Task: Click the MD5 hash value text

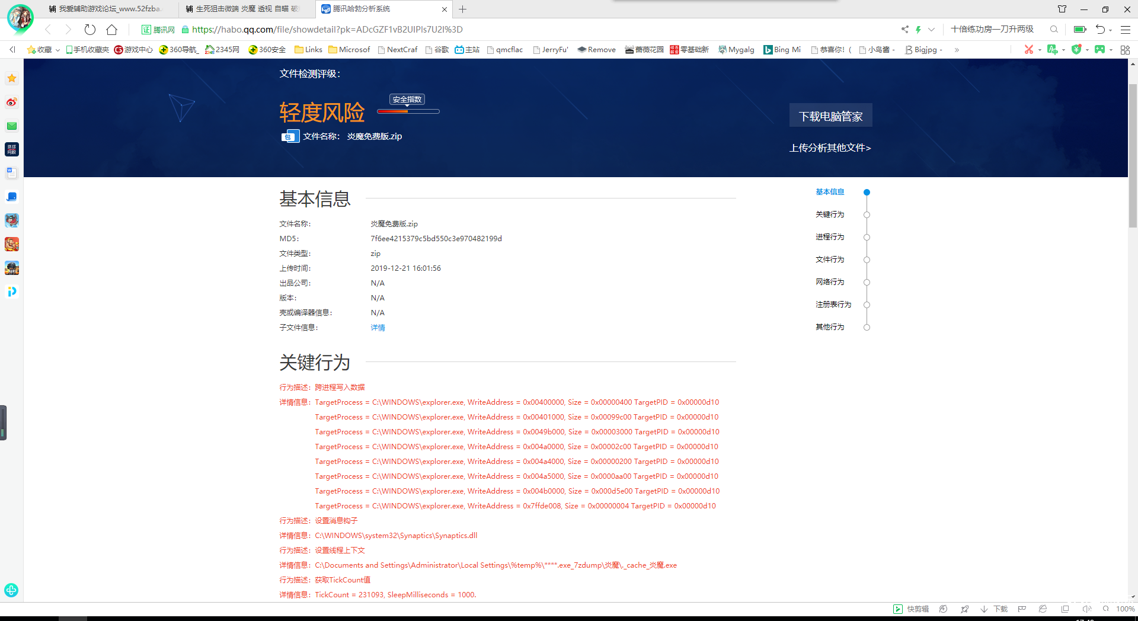Action: (x=436, y=239)
